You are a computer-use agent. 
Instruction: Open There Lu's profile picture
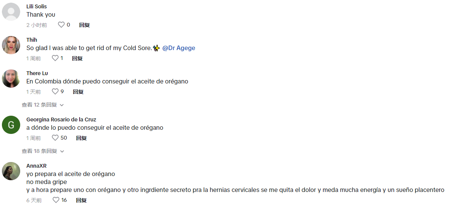coord(11,79)
